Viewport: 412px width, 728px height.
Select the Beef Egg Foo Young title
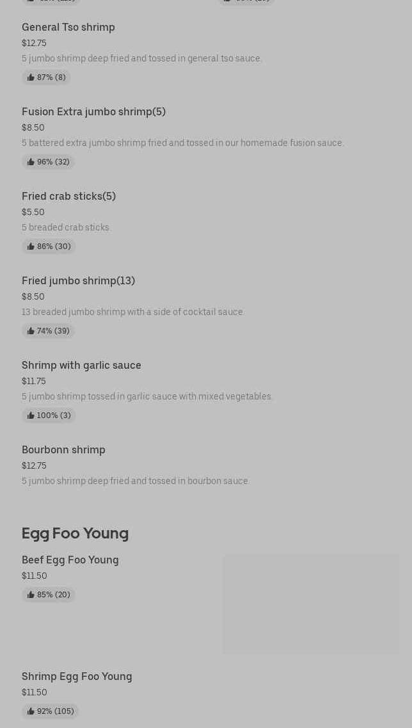click(70, 560)
